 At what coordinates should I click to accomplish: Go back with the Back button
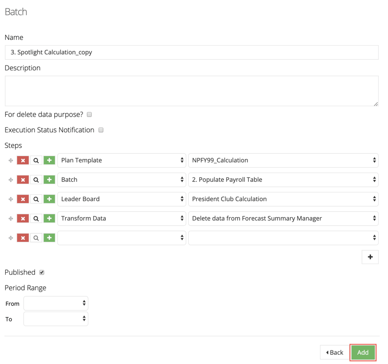coord(335,352)
